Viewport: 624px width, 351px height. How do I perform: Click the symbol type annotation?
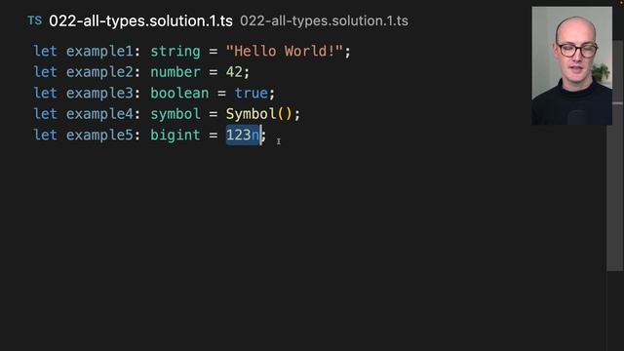click(175, 114)
